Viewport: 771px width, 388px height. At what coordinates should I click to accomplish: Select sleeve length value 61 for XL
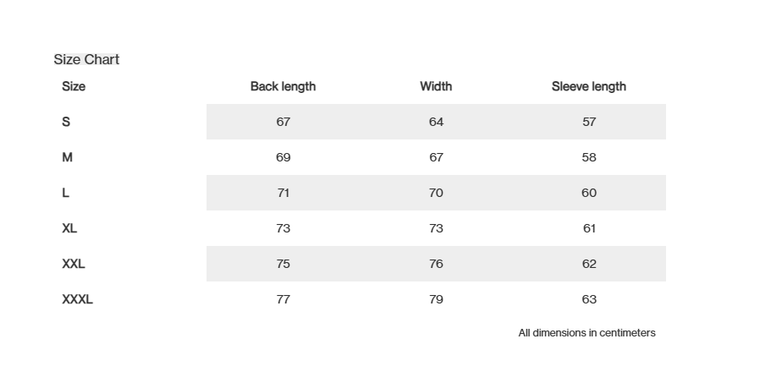pos(589,228)
